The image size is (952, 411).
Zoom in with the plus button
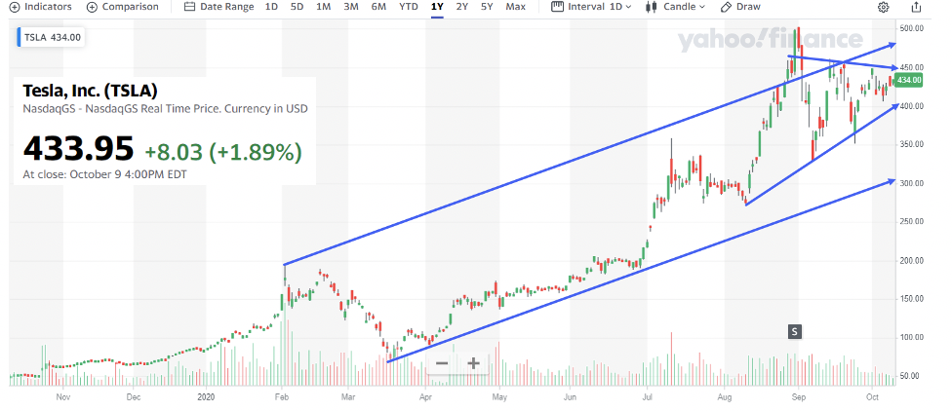pyautogui.click(x=474, y=363)
